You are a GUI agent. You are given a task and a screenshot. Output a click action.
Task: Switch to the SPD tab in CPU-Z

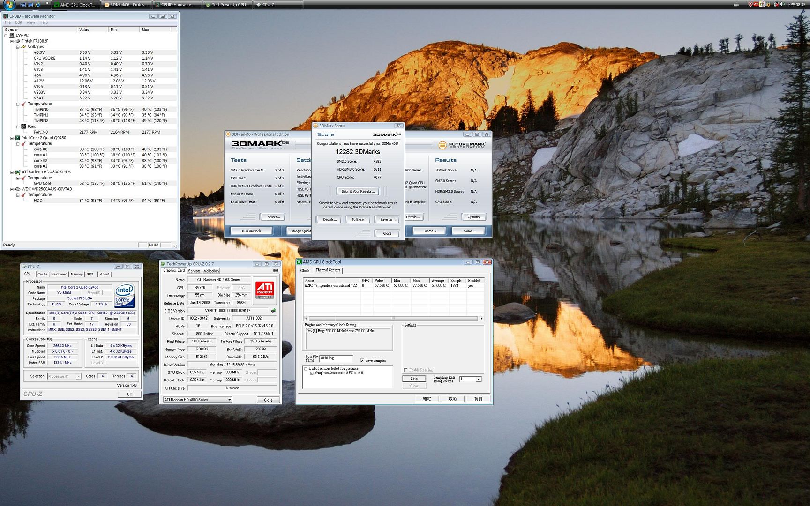(90, 274)
